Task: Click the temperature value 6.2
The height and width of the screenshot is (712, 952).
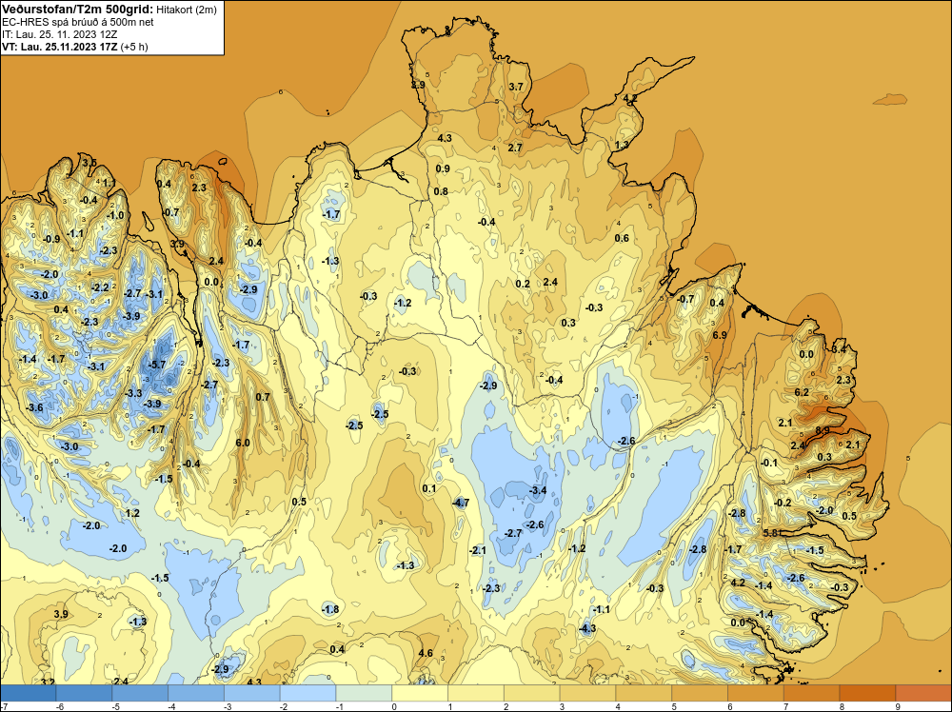Action: pos(802,392)
